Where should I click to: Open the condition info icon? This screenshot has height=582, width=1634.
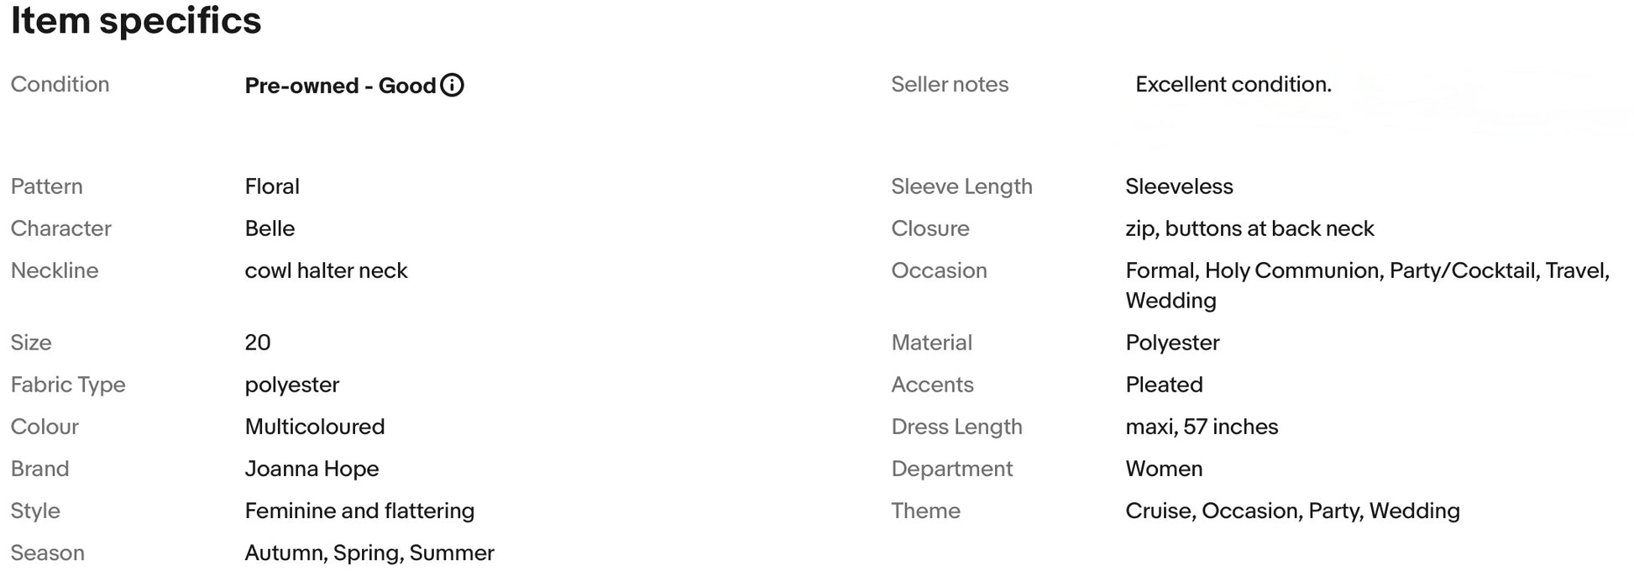pyautogui.click(x=452, y=85)
